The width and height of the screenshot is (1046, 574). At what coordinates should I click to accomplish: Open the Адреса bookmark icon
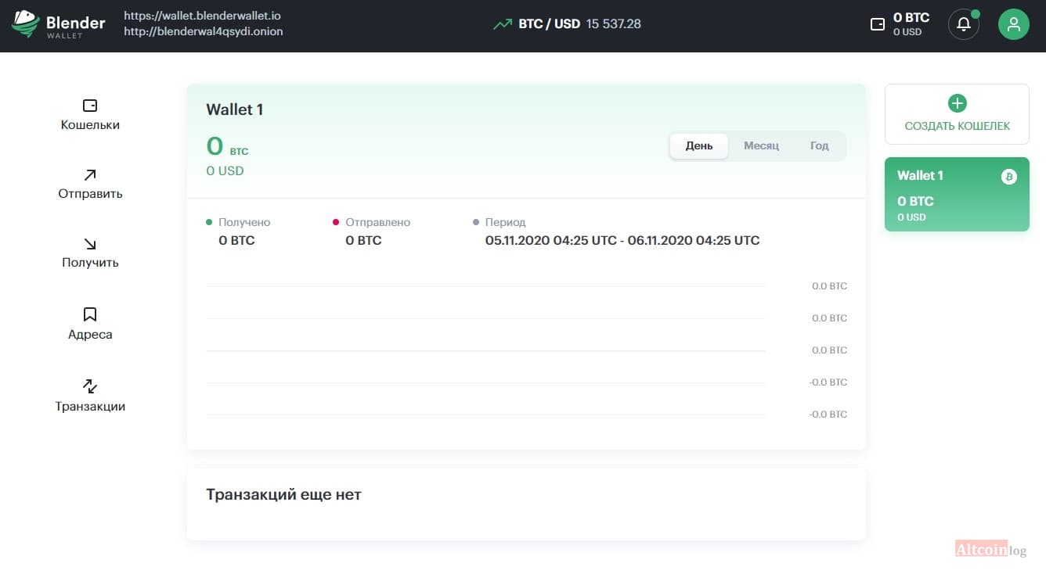(x=90, y=314)
